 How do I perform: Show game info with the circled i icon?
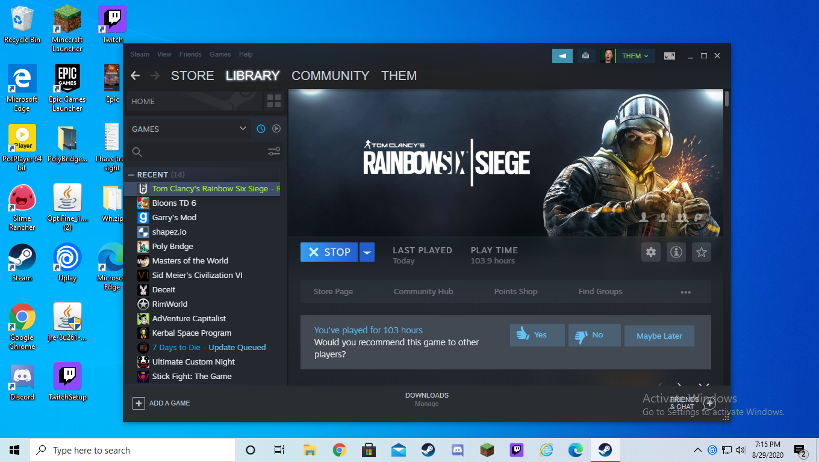(676, 252)
